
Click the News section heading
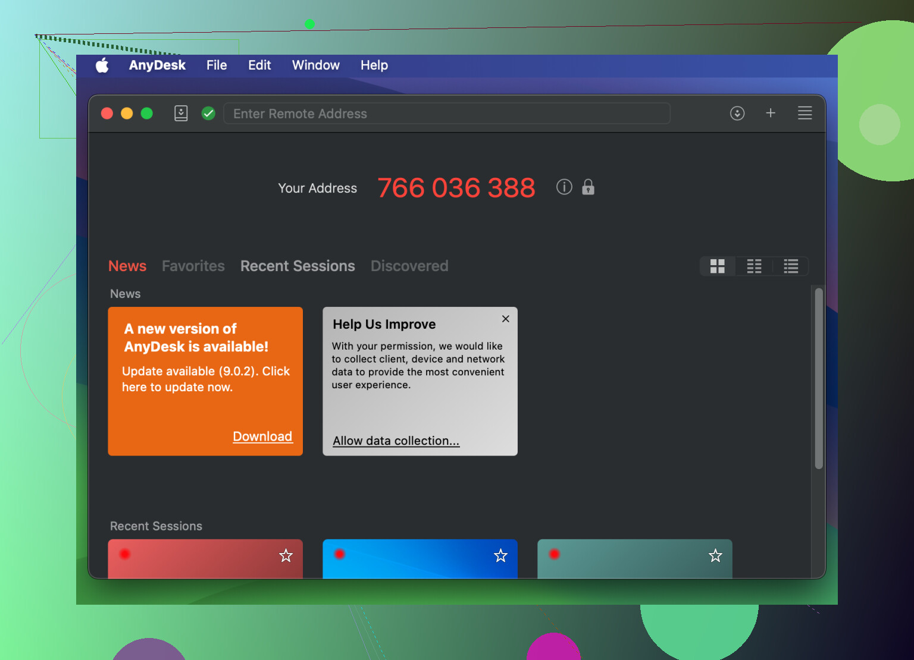[x=125, y=294]
